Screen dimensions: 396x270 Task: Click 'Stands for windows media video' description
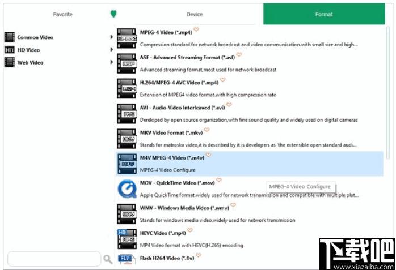click(x=217, y=220)
